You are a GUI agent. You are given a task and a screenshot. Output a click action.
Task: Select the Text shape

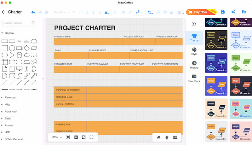pos(19,41)
